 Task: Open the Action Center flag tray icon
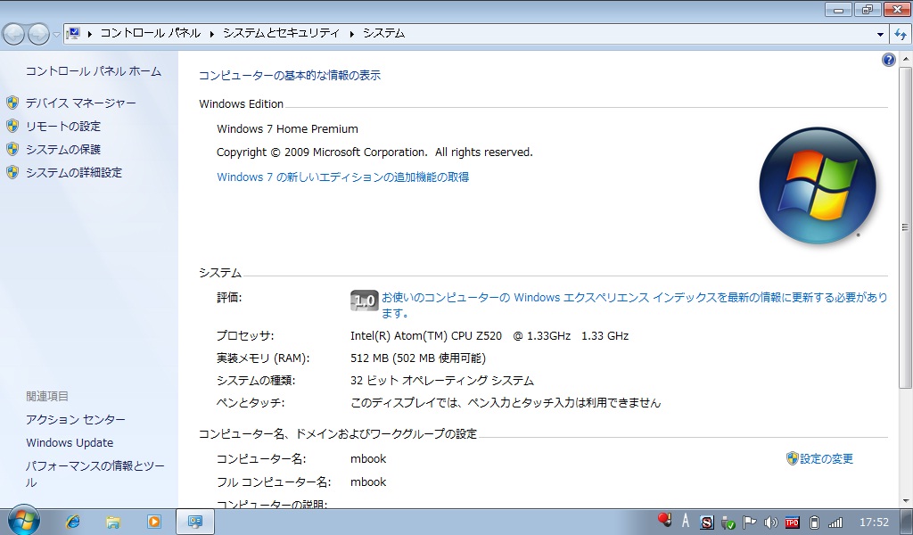tap(749, 523)
